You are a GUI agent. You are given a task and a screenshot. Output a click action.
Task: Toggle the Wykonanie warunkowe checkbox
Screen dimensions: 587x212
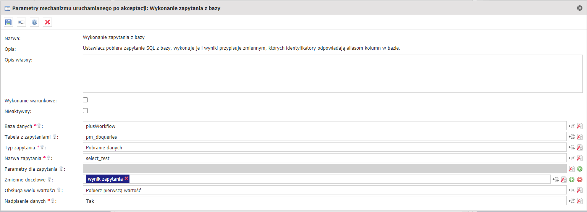click(x=86, y=100)
